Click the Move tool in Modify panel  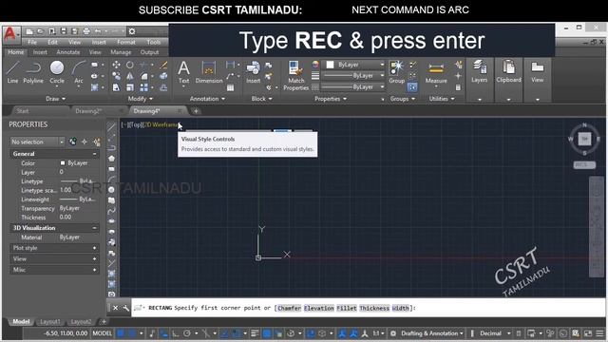[x=116, y=65]
